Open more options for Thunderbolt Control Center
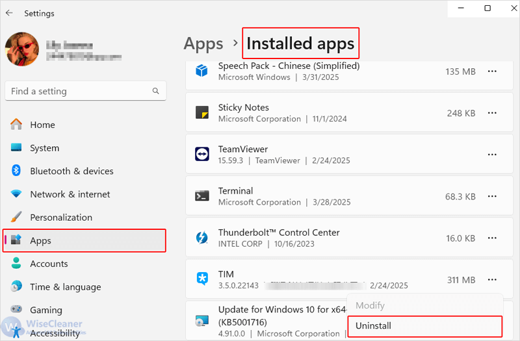Image resolution: width=520 pixels, height=341 pixels. point(492,238)
